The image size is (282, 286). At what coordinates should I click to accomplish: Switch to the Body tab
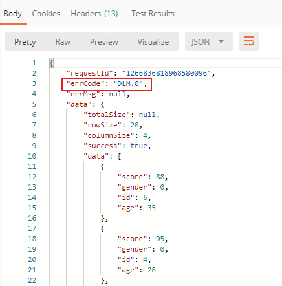tap(13, 14)
